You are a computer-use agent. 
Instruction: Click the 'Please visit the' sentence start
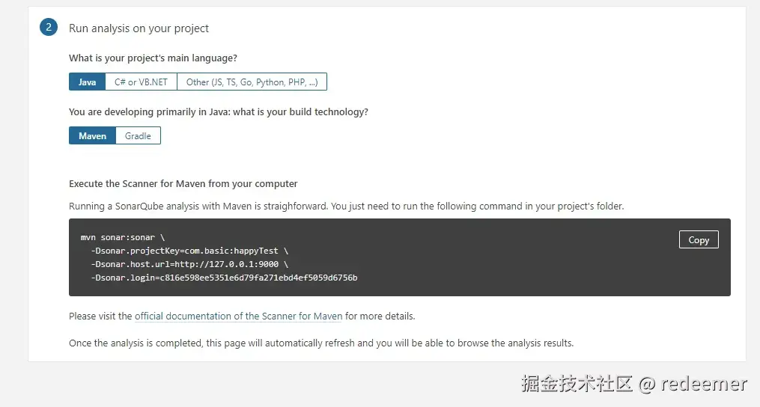100,316
